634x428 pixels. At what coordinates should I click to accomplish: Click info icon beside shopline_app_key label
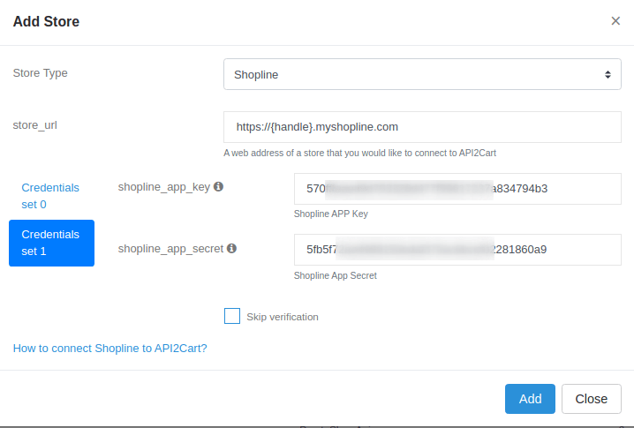[219, 187]
